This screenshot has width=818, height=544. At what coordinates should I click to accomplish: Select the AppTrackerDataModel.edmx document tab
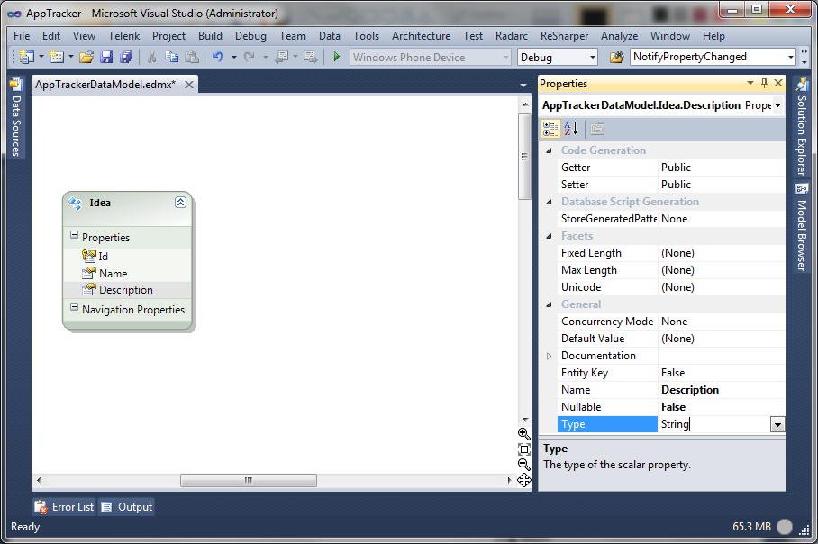point(105,85)
